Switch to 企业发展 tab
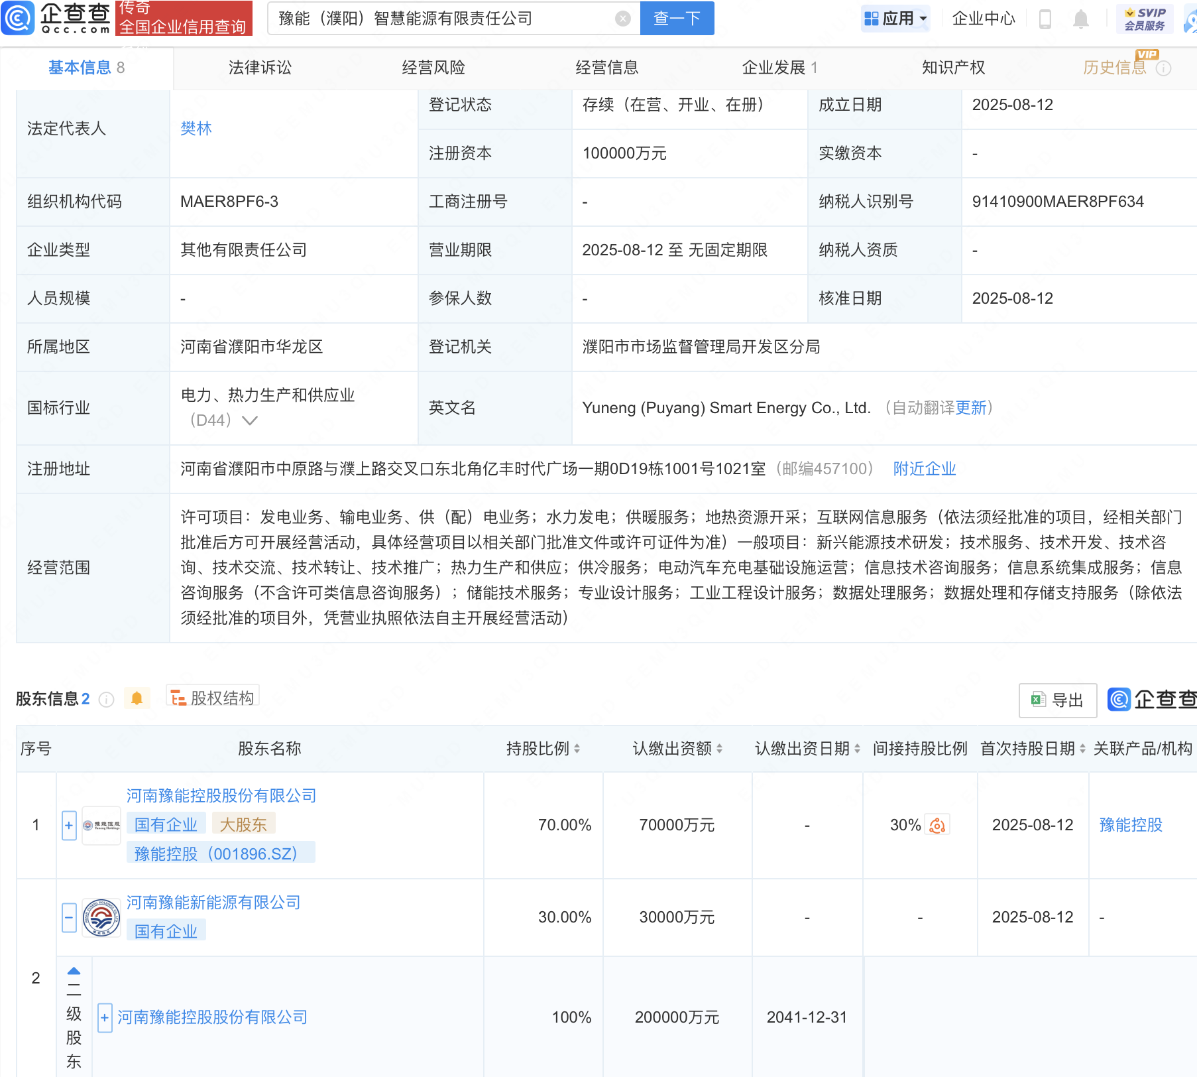Screen dimensions: 1197x1077 coord(779,68)
